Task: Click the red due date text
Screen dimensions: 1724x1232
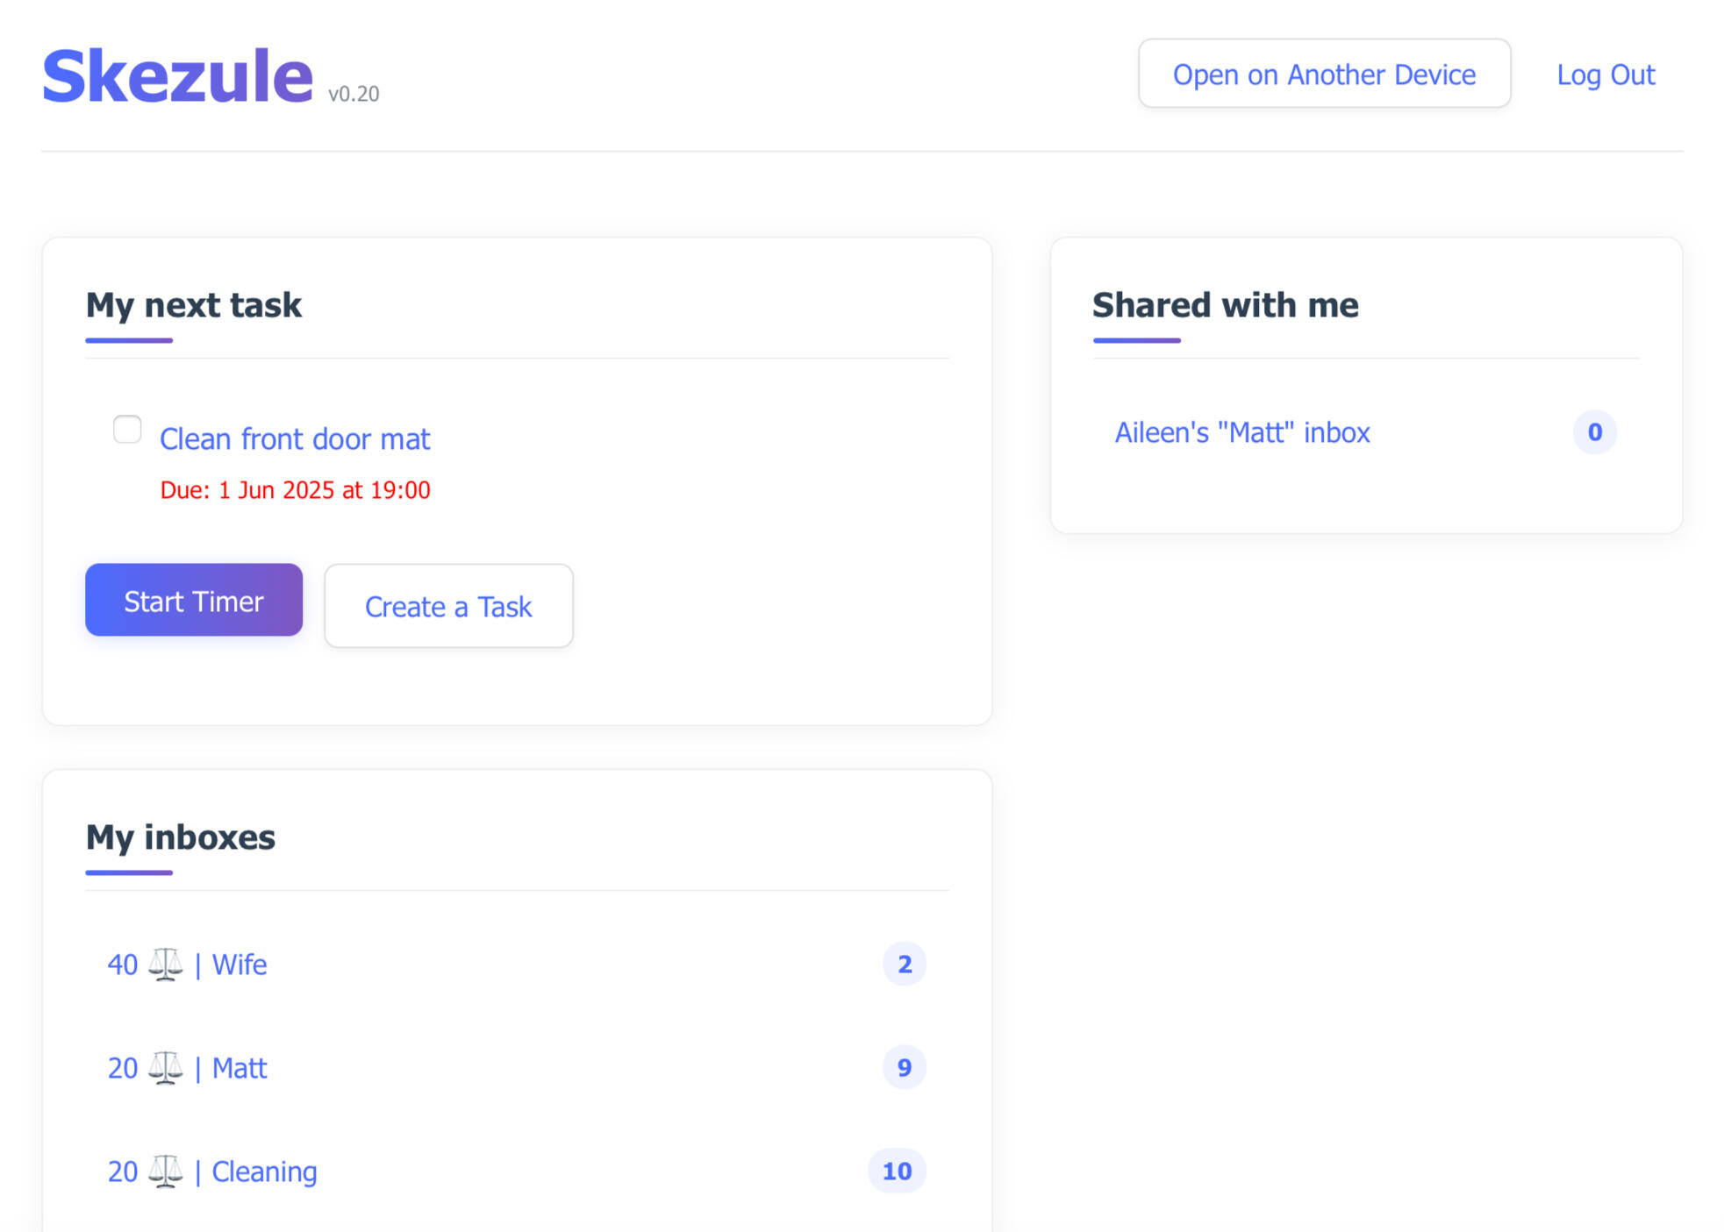Action: (295, 490)
